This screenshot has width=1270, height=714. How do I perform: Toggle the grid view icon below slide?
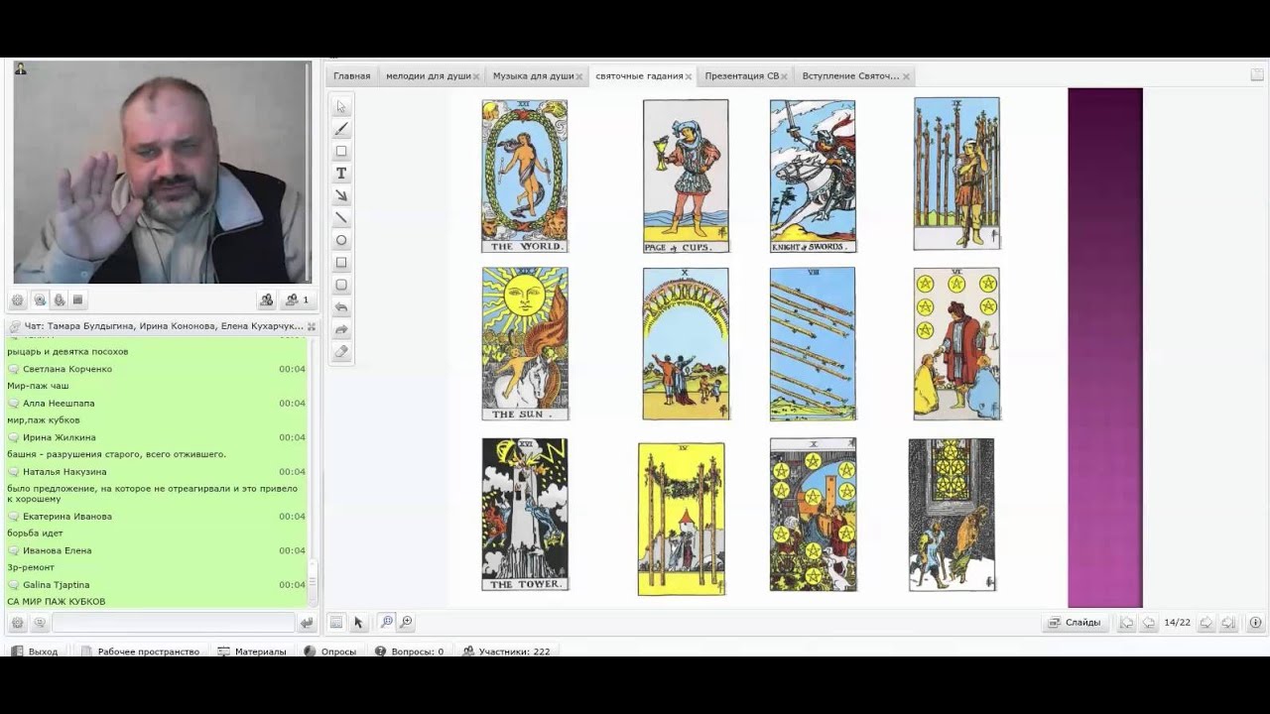[336, 623]
